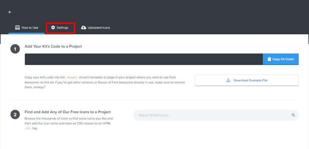Click the back arrow icon

pyautogui.click(x=10, y=12)
